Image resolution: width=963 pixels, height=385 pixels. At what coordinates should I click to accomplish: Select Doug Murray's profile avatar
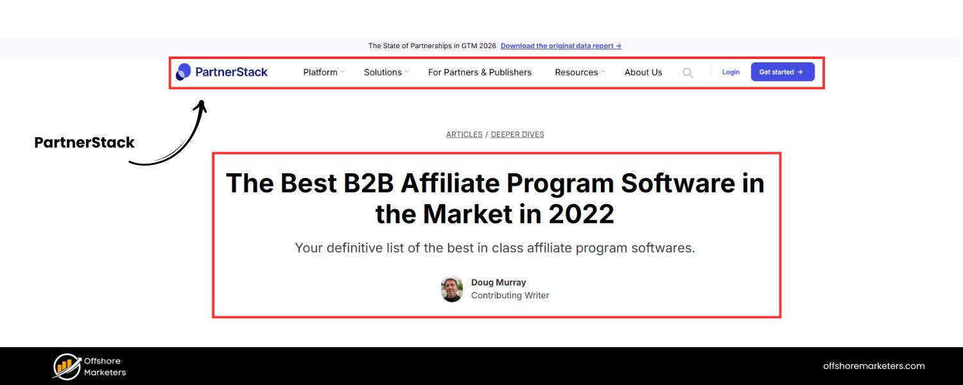[x=451, y=289]
